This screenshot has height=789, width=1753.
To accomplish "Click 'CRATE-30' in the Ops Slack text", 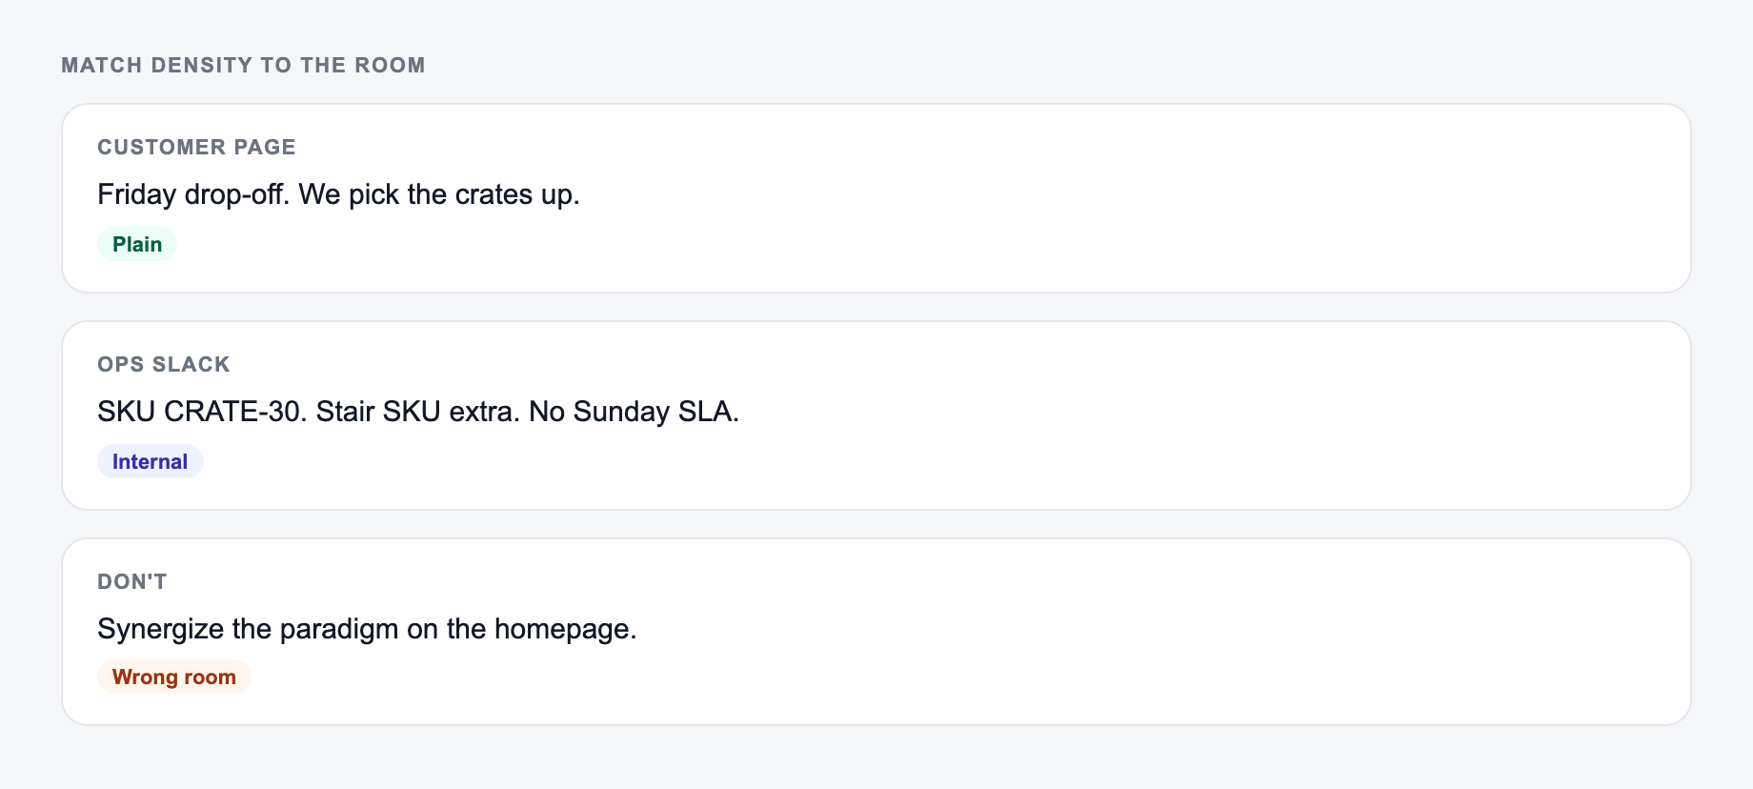I will click(232, 412).
